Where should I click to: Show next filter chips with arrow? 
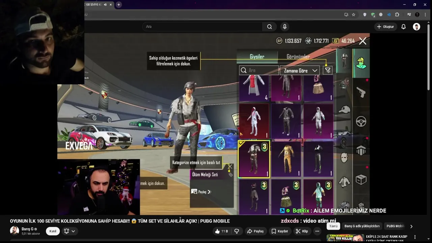click(411, 226)
